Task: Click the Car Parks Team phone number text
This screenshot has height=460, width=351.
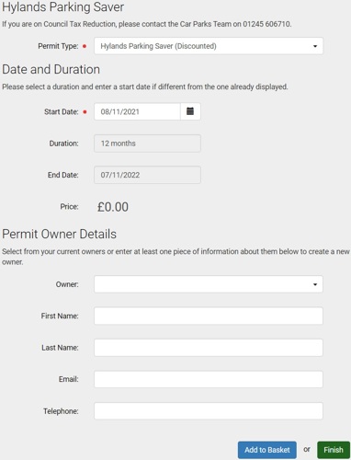Action: 266,24
